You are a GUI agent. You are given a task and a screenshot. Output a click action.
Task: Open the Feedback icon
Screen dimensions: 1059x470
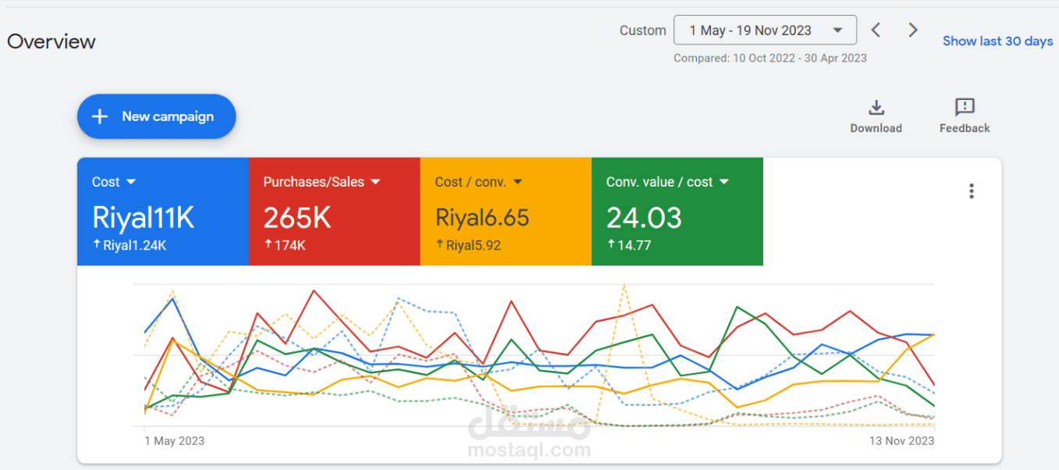point(965,107)
